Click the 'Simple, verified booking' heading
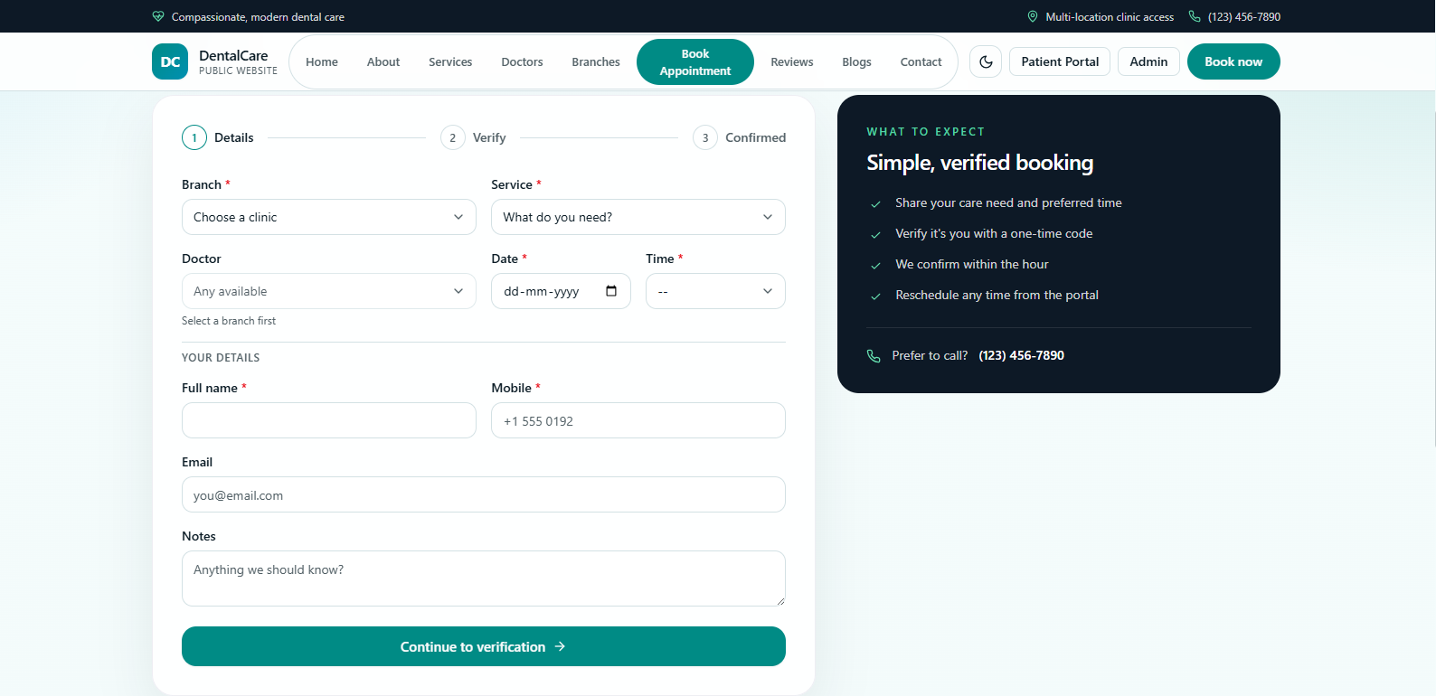 click(x=979, y=163)
